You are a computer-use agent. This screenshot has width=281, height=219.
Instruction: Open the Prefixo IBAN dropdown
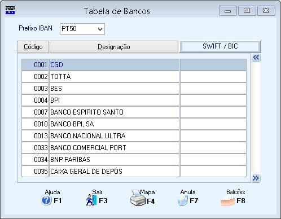[x=82, y=29]
